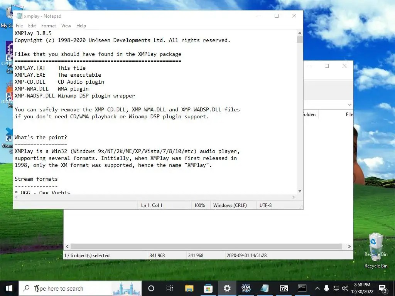395x296 pixels.
Task: Click the Ln 1, Col 1 status entry
Action: [152, 205]
